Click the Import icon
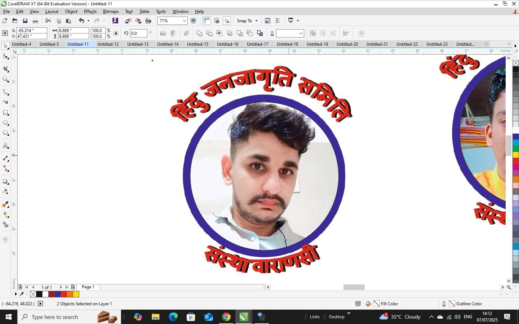The width and height of the screenshot is (519, 324). (x=128, y=21)
